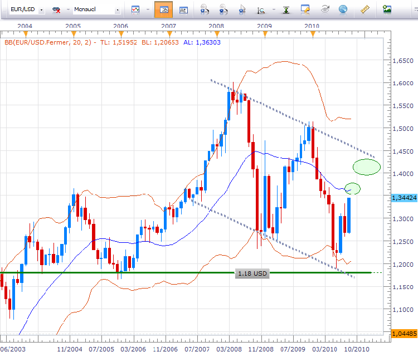
Task: Expand the vertical scale dropdown arrow
Action: click(274, 9)
